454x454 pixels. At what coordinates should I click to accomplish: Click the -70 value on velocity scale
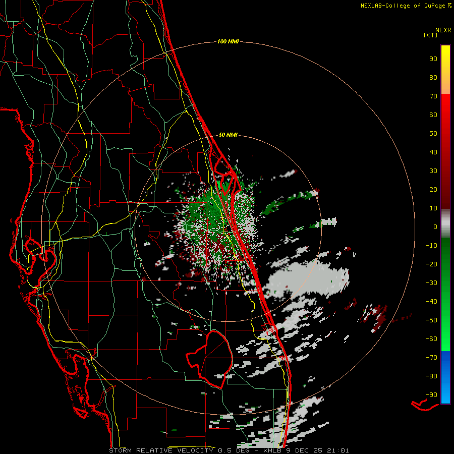click(431, 358)
